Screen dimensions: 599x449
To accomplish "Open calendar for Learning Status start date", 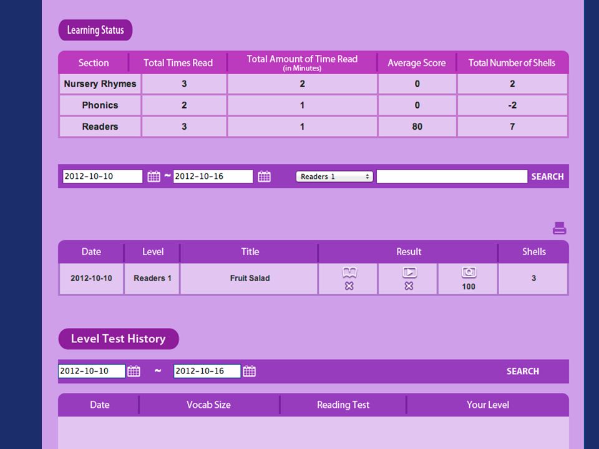I will coord(154,176).
